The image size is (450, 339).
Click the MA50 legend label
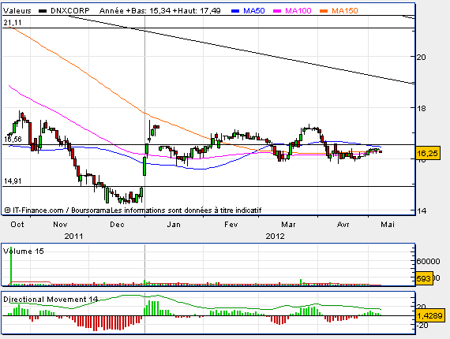[x=254, y=11]
